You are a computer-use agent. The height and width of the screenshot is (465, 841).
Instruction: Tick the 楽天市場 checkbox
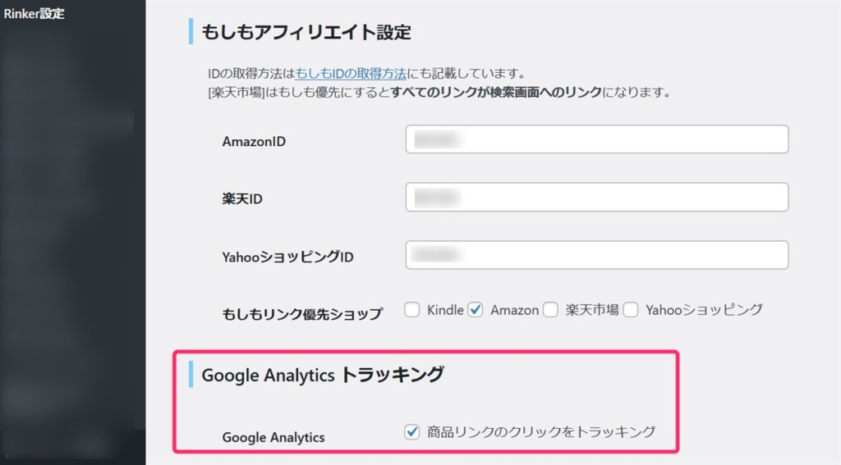tap(550, 310)
